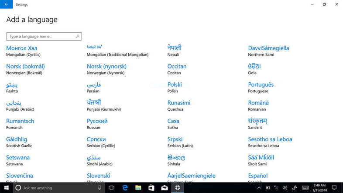This screenshot has height=193, width=343.
Task: Open the Mail app in taskbar
Action: point(165,188)
